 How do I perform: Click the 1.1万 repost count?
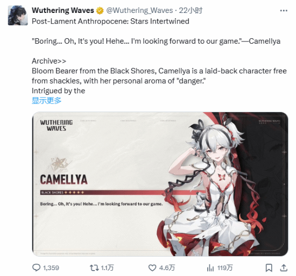coord(107,268)
